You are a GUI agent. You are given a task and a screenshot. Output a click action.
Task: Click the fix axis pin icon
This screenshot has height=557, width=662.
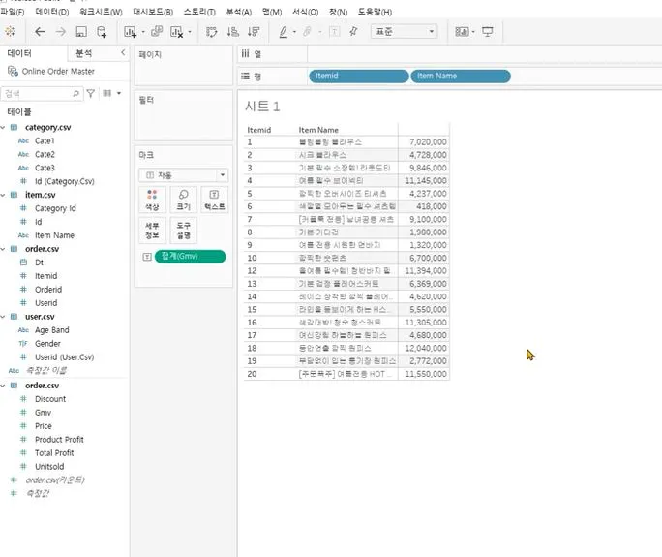pos(353,32)
